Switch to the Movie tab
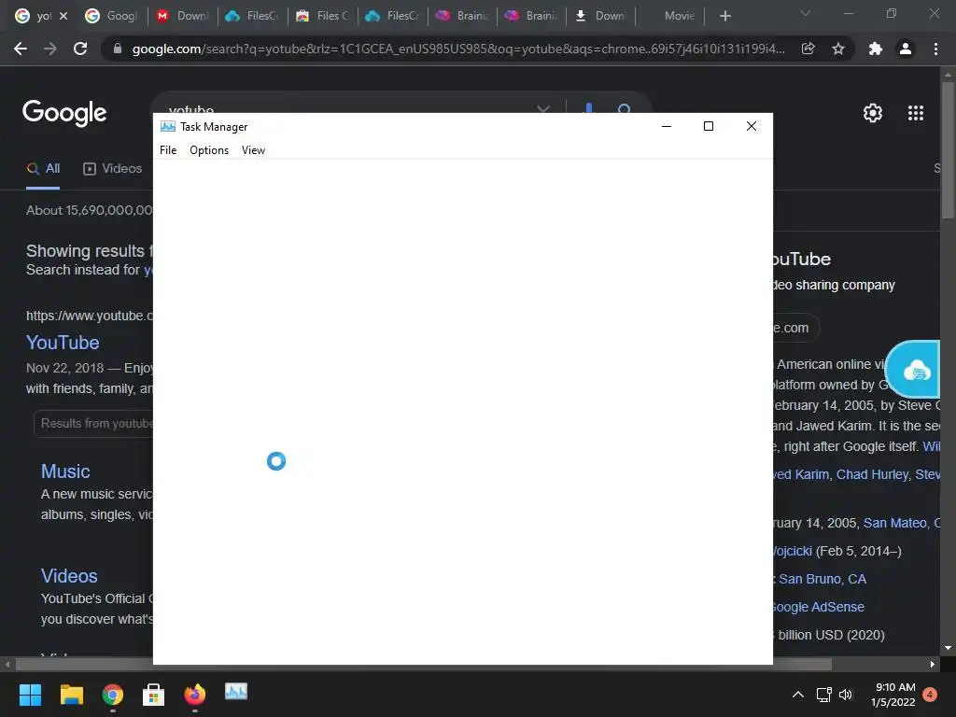The width and height of the screenshot is (956, 717). [x=670, y=16]
